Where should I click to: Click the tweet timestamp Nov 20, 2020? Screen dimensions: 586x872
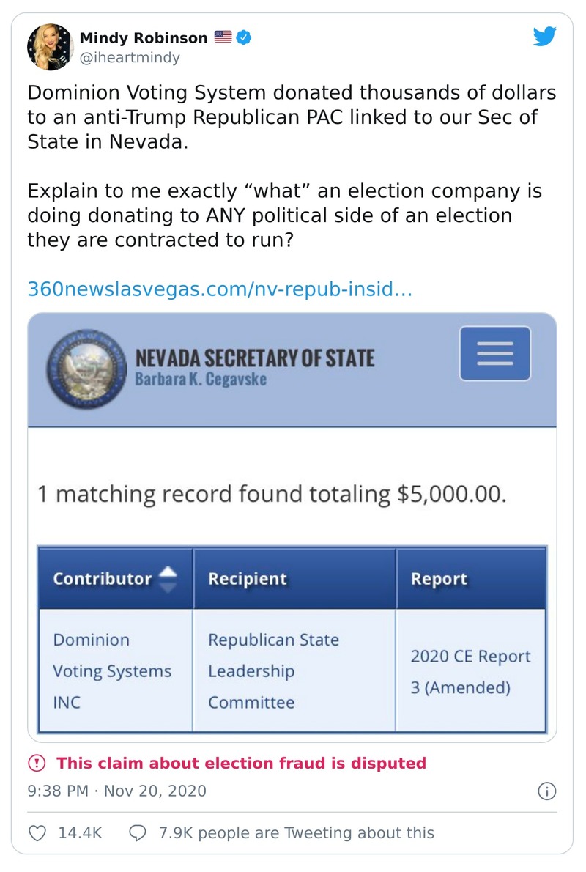(116, 791)
